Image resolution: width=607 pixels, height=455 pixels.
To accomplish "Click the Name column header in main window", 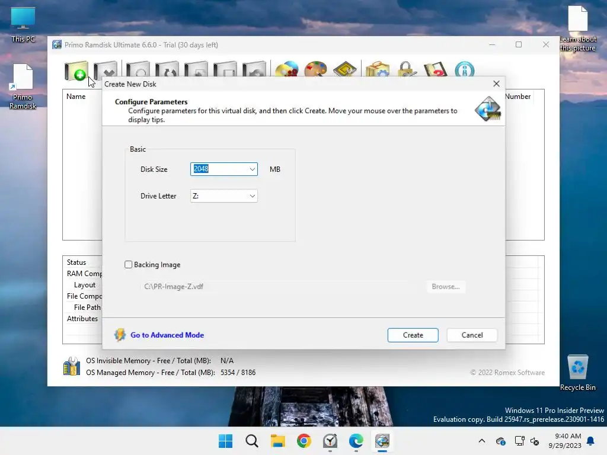I will click(x=76, y=97).
